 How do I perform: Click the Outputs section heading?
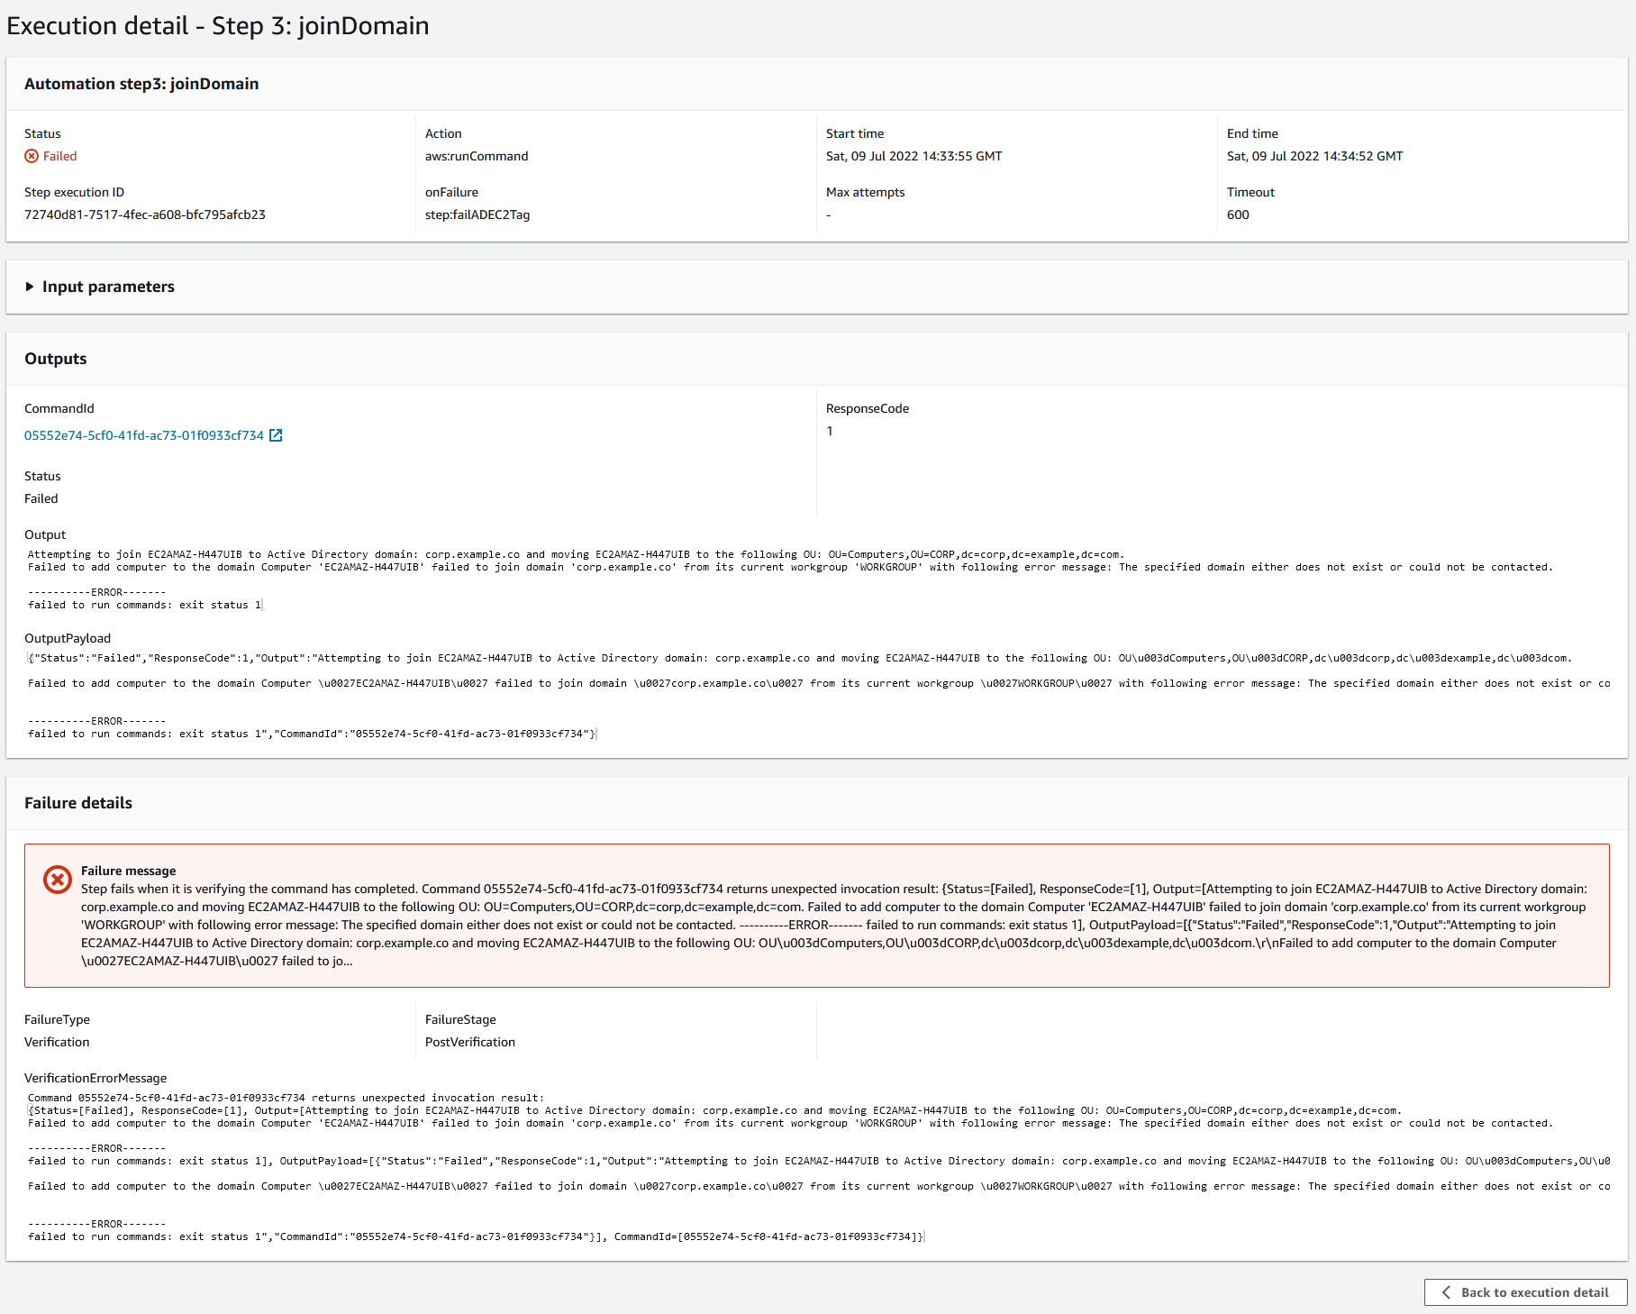pyautogui.click(x=56, y=359)
